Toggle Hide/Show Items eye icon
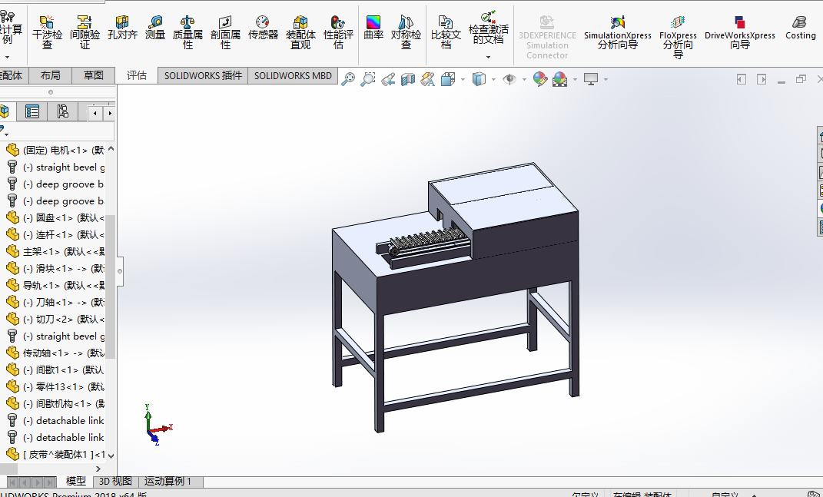The image size is (823, 497). [509, 79]
